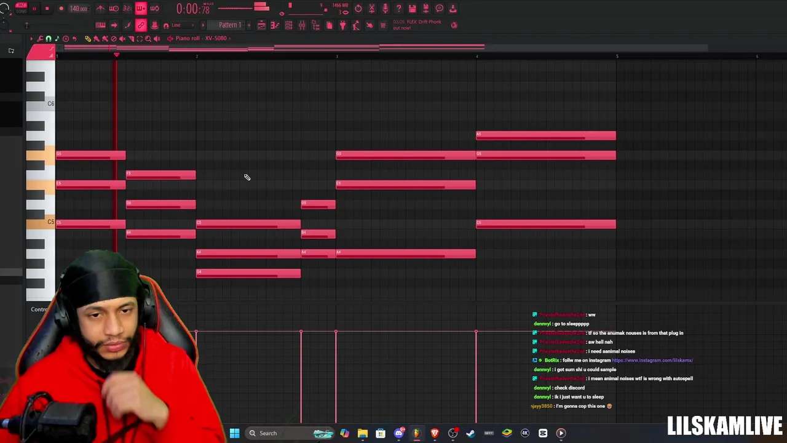Click the arrow left of Pattern 1
This screenshot has height=443, width=787.
pos(203,25)
